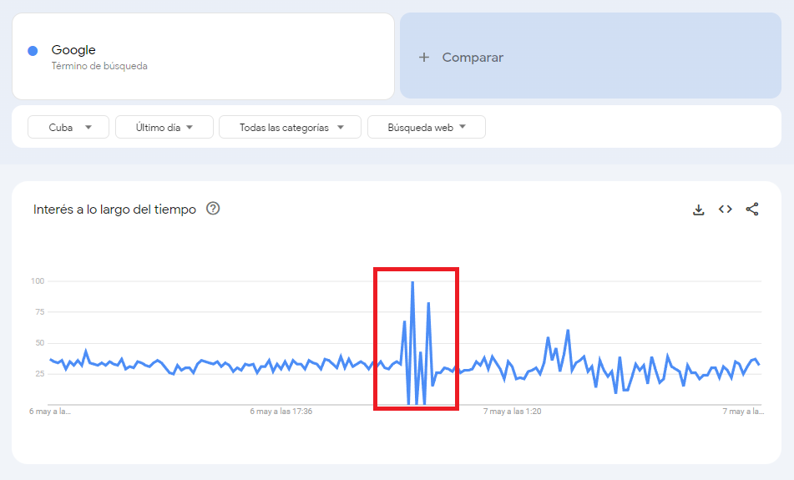Edit the Google search term card
The width and height of the screenshot is (794, 480).
[x=203, y=56]
